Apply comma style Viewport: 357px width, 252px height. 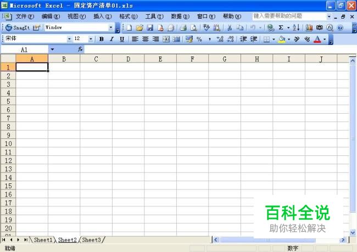click(x=209, y=39)
